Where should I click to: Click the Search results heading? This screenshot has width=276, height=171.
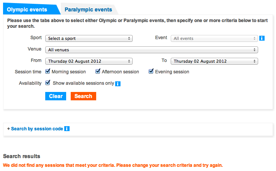click(22, 156)
